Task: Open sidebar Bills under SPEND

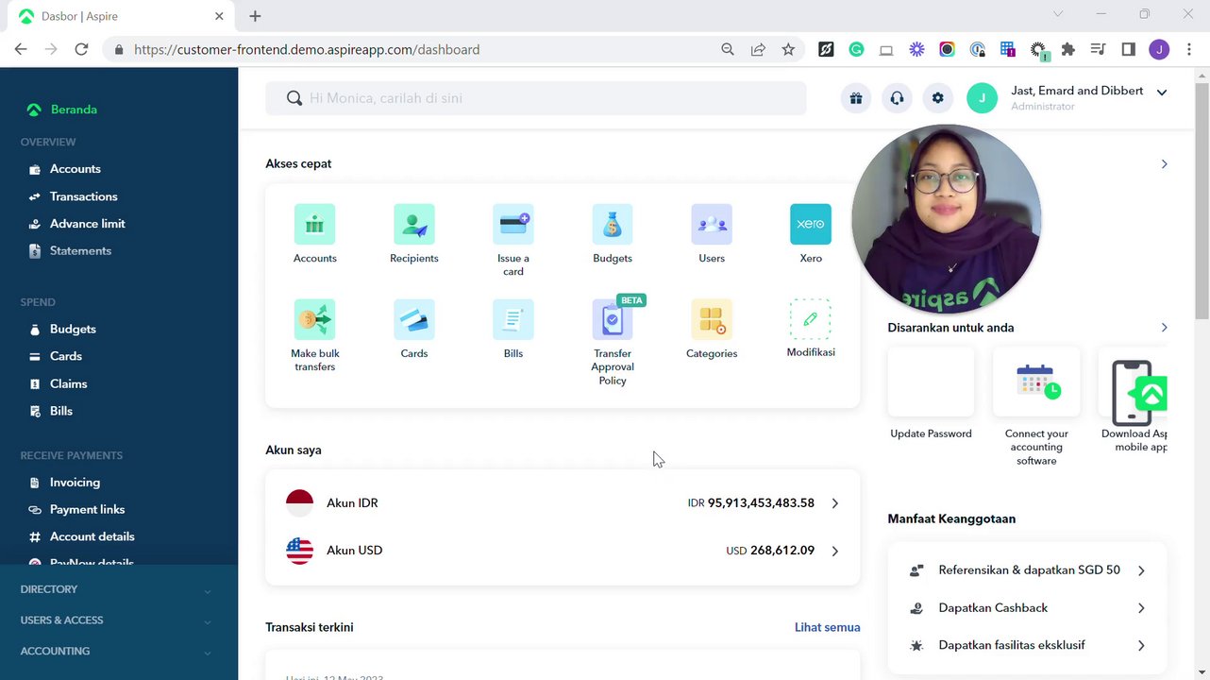Action: [61, 412]
